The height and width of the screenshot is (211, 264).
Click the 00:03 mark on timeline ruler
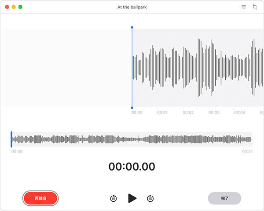click(x=214, y=113)
